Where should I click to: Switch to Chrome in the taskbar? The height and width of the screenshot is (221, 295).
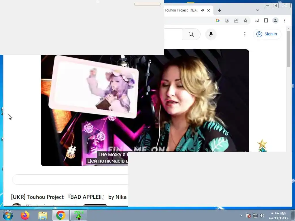[x=60, y=215]
